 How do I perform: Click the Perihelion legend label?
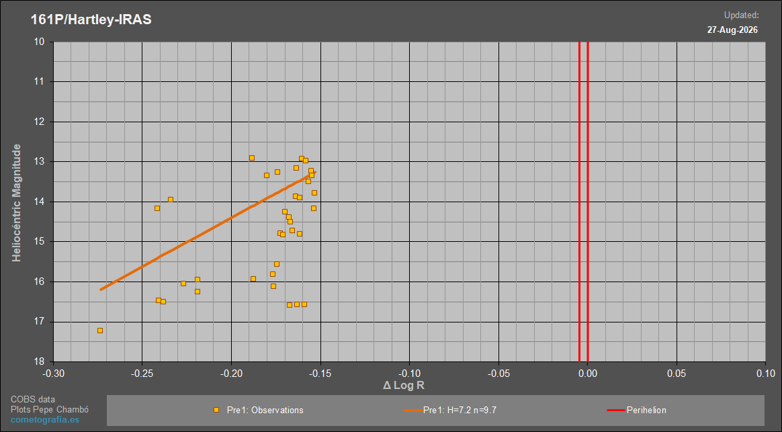click(646, 410)
